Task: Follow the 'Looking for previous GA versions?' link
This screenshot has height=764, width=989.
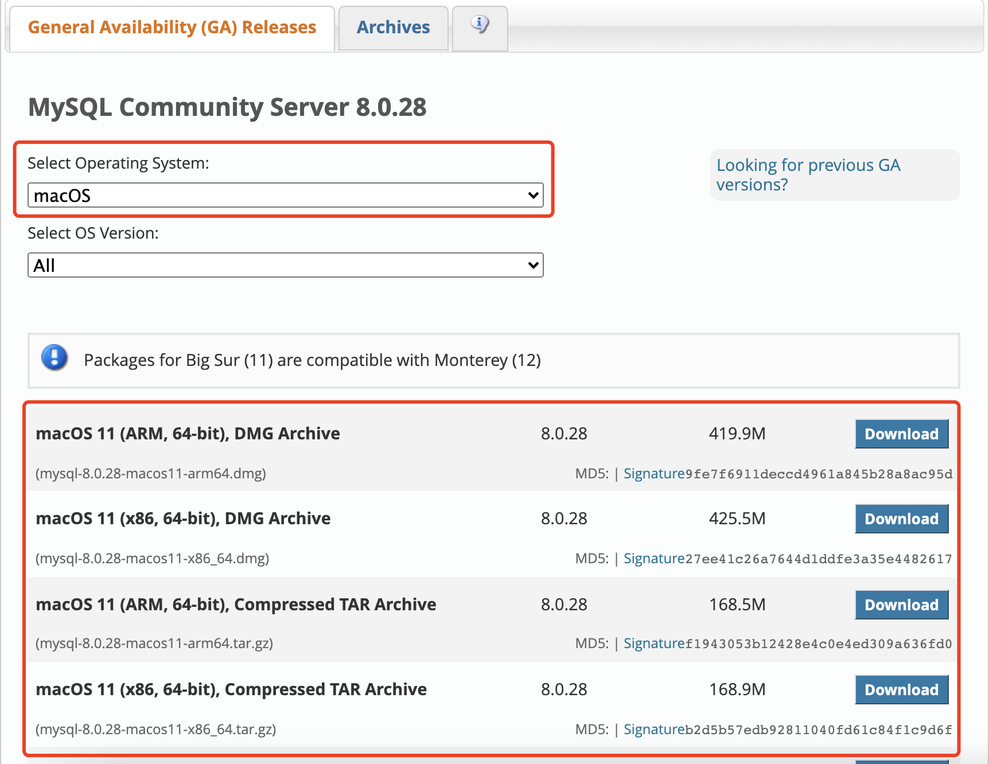Action: click(x=808, y=175)
